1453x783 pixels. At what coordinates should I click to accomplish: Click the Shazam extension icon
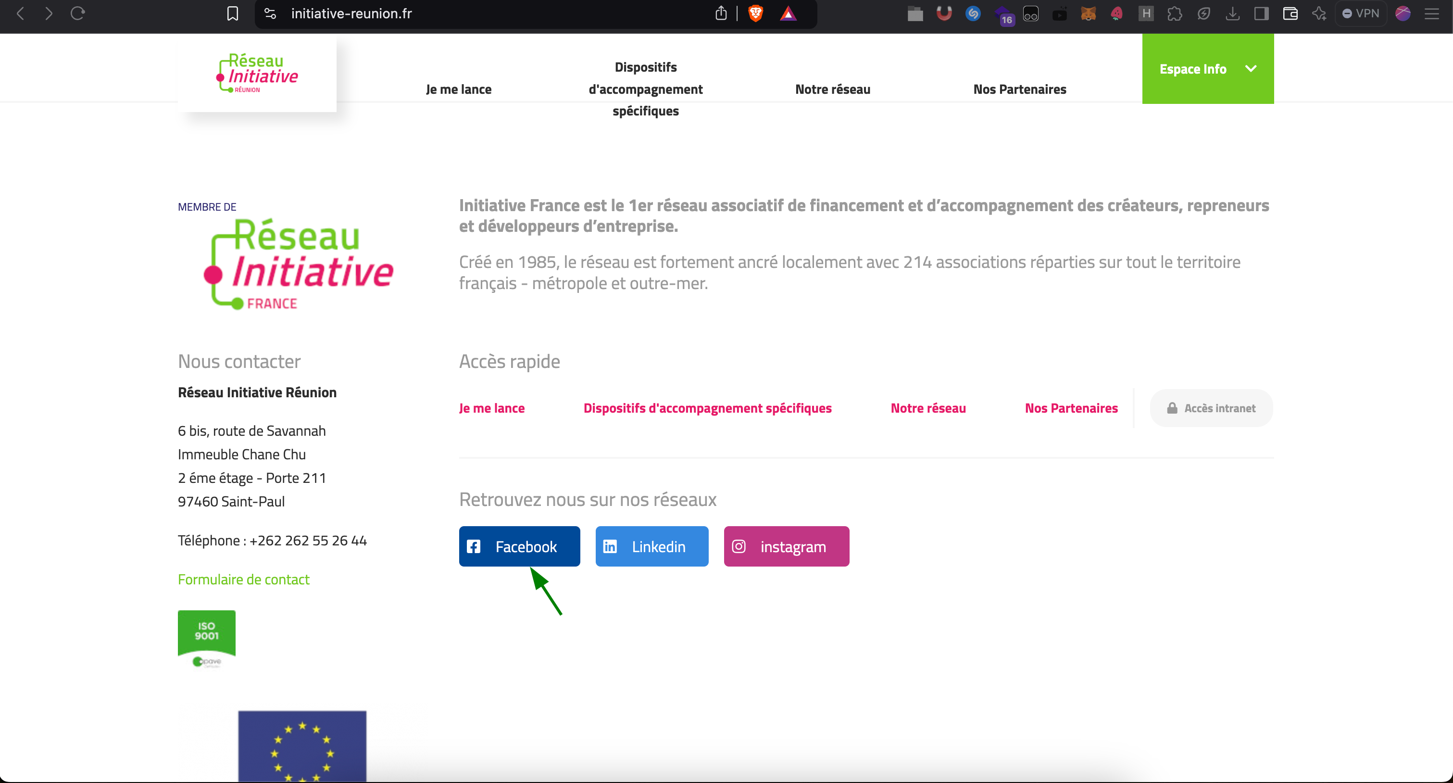click(x=972, y=13)
